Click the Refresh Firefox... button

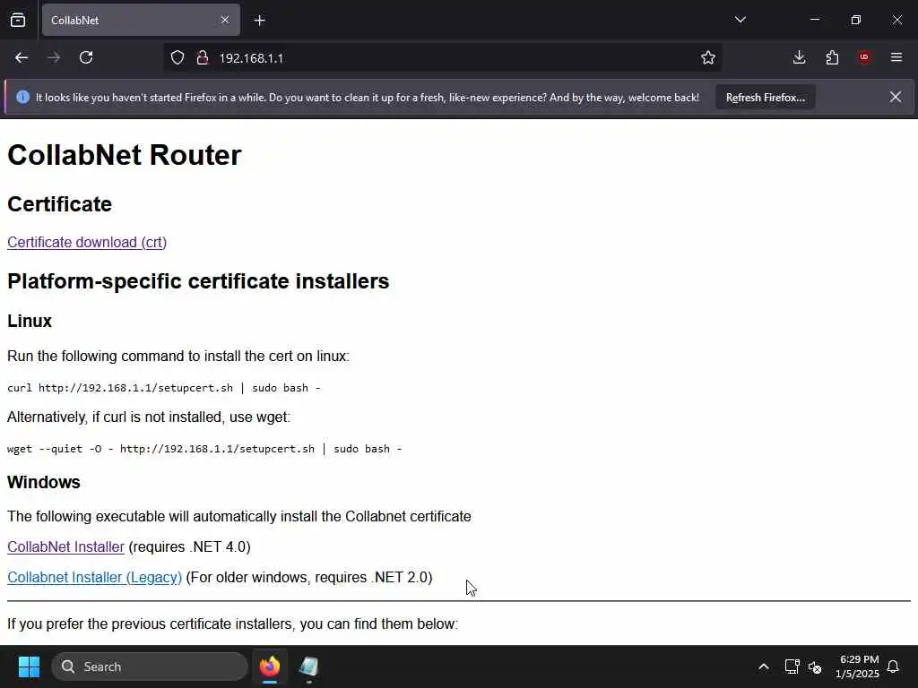pyautogui.click(x=766, y=98)
